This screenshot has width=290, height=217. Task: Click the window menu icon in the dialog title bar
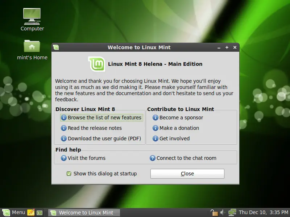tap(56, 47)
